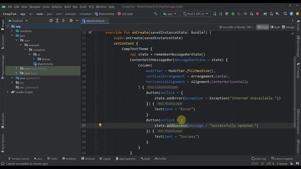This screenshot has width=301, height=169.
Task: Open the Terminal tool window
Action: click(88, 159)
